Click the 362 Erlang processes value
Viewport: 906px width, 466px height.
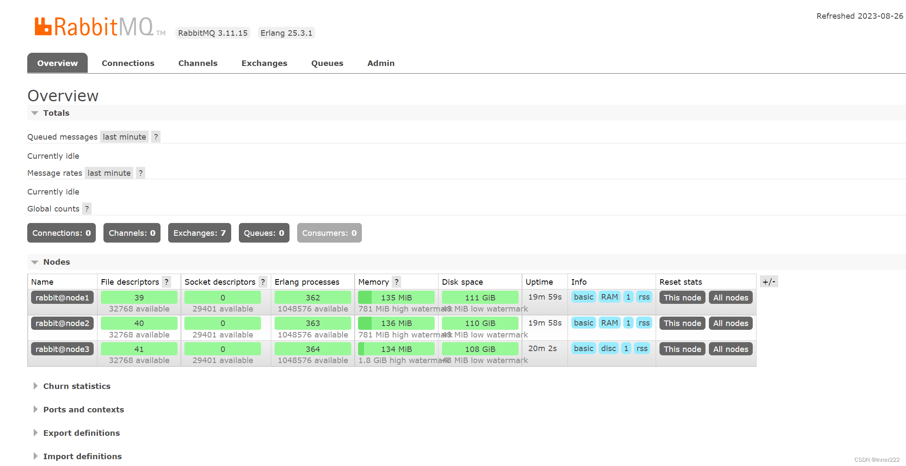313,297
